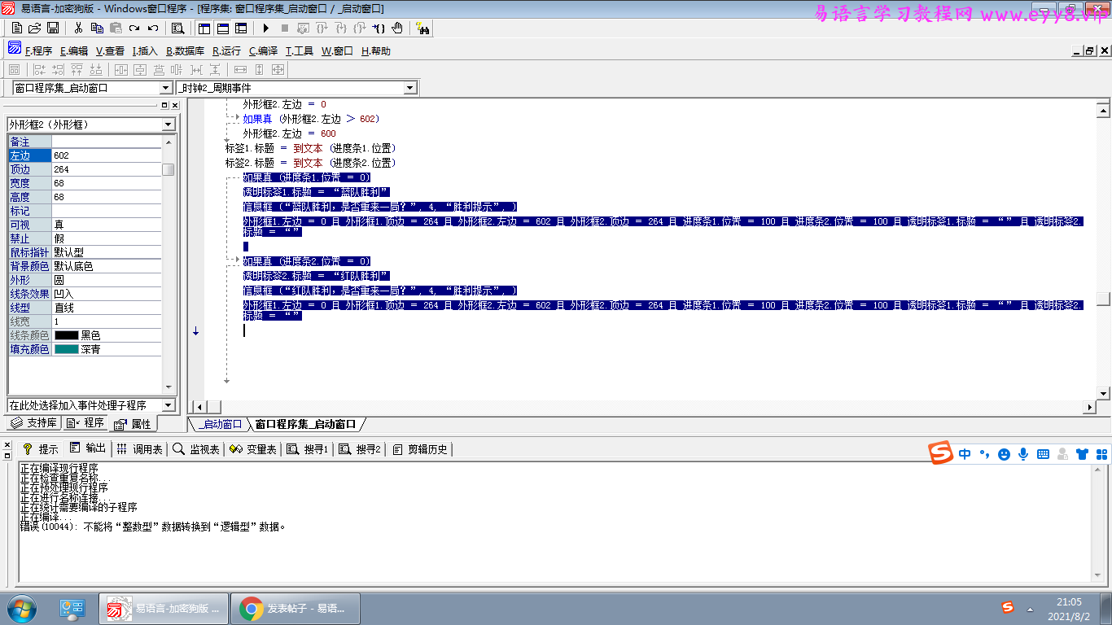
Task: Click code editor vertical scrollbar up arrow
Action: [1103, 110]
